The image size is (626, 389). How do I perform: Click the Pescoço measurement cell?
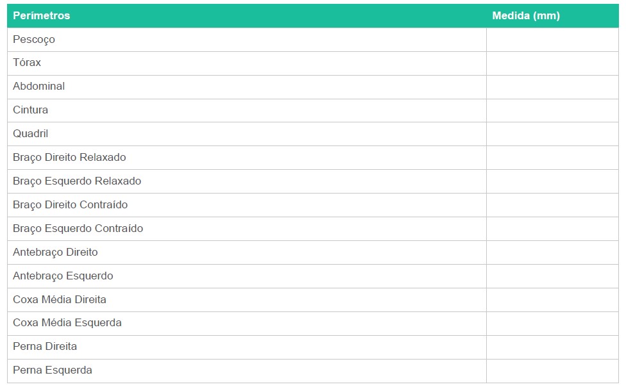click(552, 40)
